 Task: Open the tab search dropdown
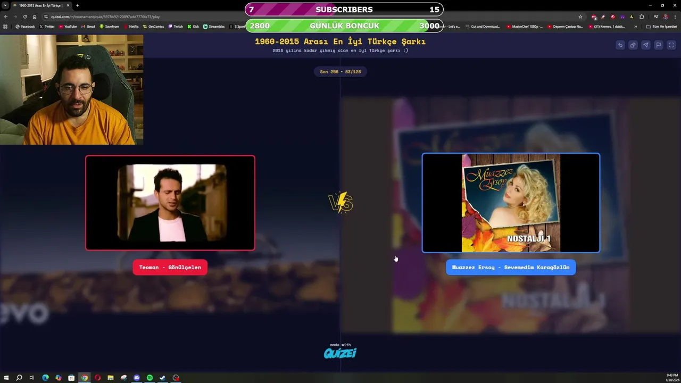(5, 5)
